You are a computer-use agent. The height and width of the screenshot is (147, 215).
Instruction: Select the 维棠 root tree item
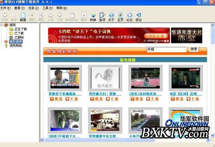pyautogui.click(x=12, y=25)
